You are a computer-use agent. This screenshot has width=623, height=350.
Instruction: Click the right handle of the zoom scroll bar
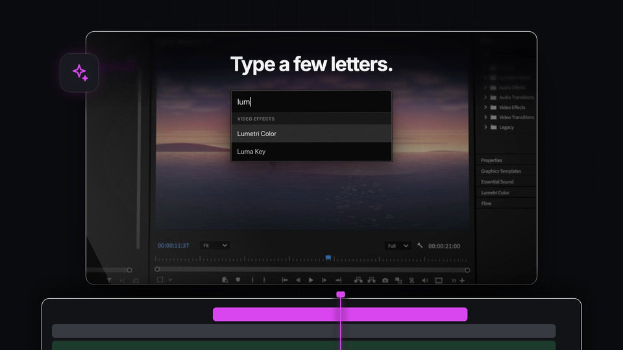tap(467, 270)
